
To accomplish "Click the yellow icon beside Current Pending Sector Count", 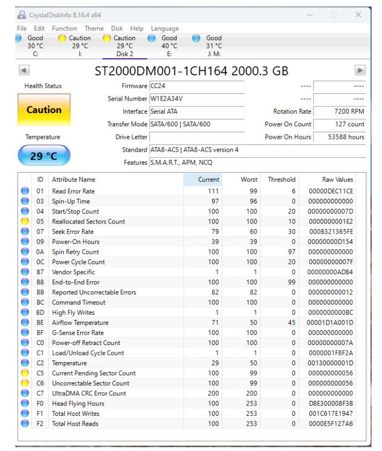I will (25, 373).
